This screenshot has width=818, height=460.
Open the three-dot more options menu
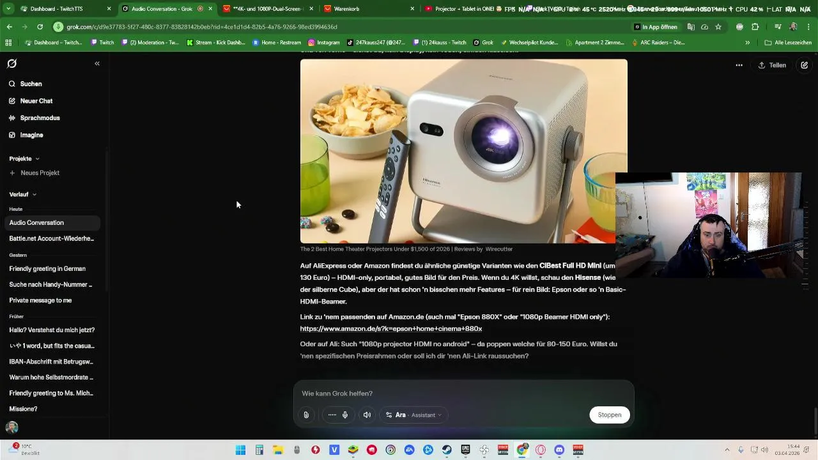(739, 65)
